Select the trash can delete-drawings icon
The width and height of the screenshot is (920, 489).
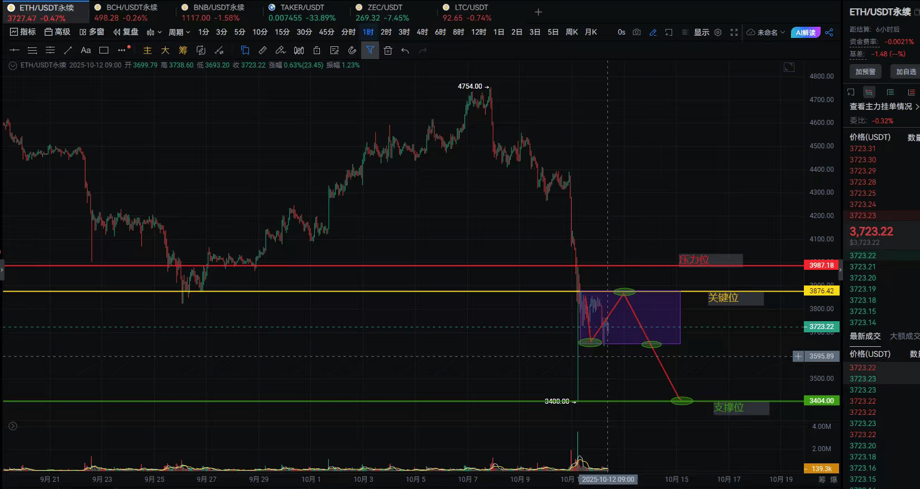pos(388,50)
